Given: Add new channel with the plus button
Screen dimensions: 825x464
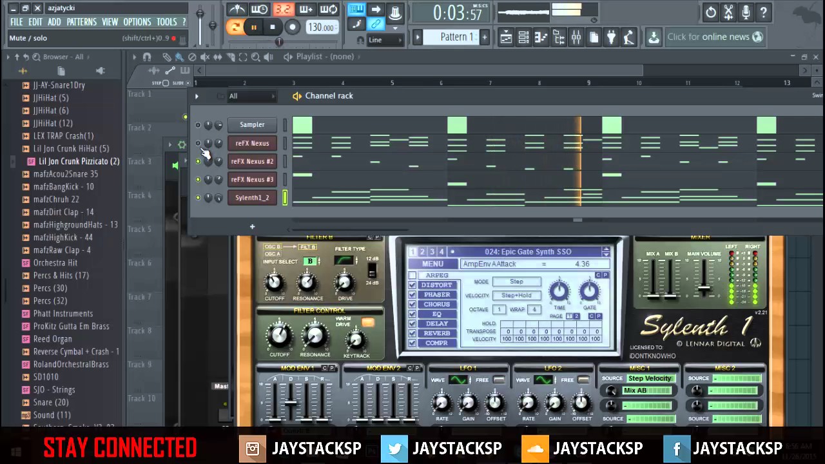Looking at the screenshot, I should tap(252, 227).
